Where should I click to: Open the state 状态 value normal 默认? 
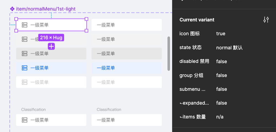(x=229, y=48)
